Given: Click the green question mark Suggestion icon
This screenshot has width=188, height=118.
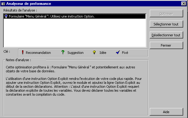Looking at the screenshot, I should [63, 52].
